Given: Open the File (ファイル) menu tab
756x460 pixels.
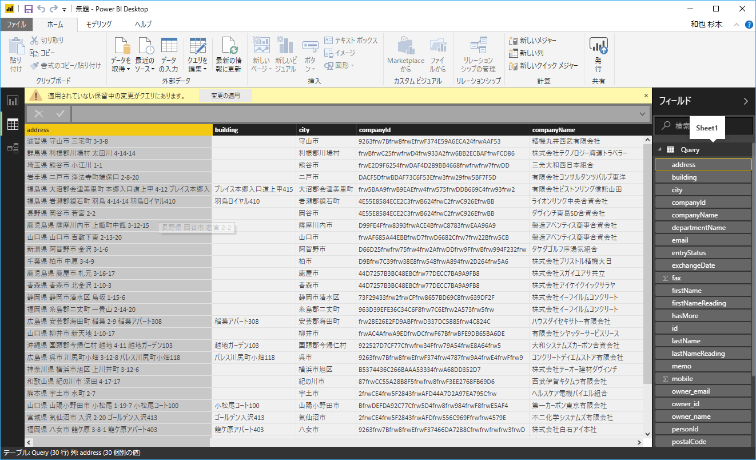Looking at the screenshot, I should click(16, 25).
